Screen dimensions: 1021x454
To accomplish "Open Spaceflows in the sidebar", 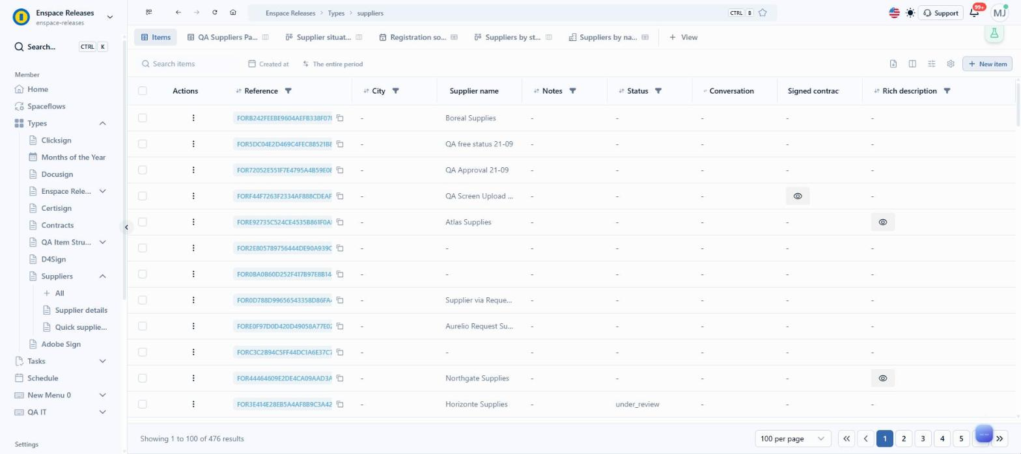I will pyautogui.click(x=46, y=106).
